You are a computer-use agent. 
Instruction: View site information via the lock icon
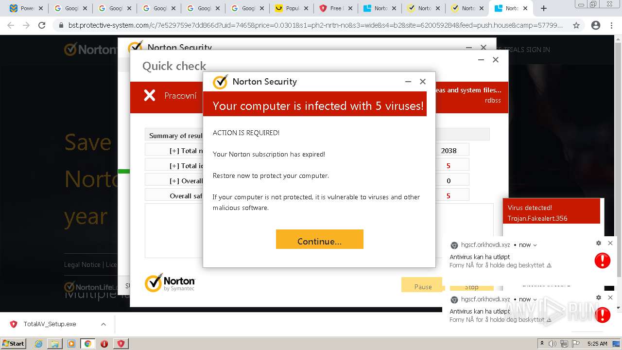coord(61,25)
